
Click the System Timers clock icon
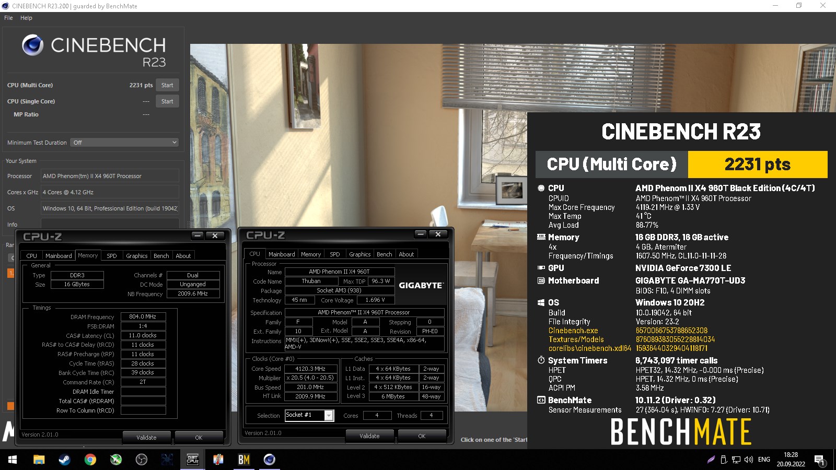click(x=541, y=360)
